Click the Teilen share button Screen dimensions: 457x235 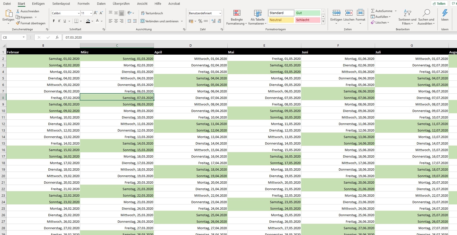(439, 4)
